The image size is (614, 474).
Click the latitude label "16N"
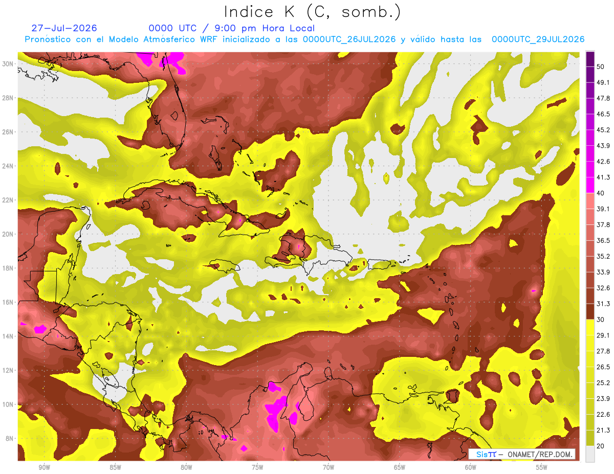[8, 302]
